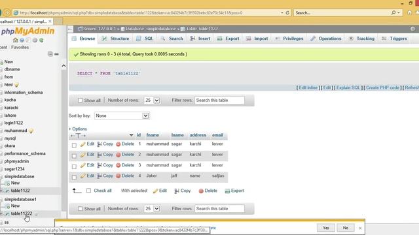Click the bottom Filter rows search field

coord(219,209)
